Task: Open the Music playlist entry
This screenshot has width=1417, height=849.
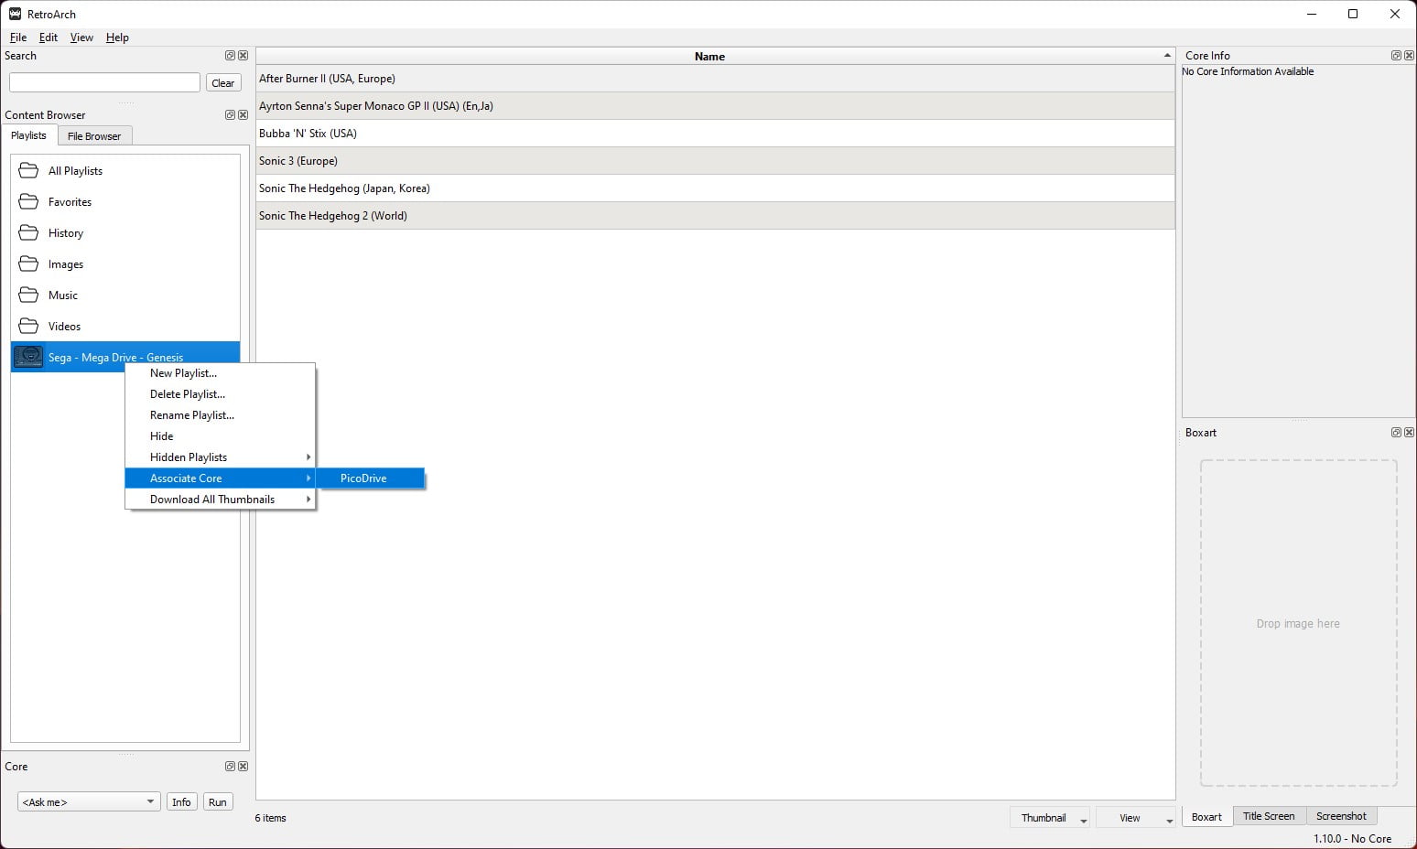Action: point(125,296)
